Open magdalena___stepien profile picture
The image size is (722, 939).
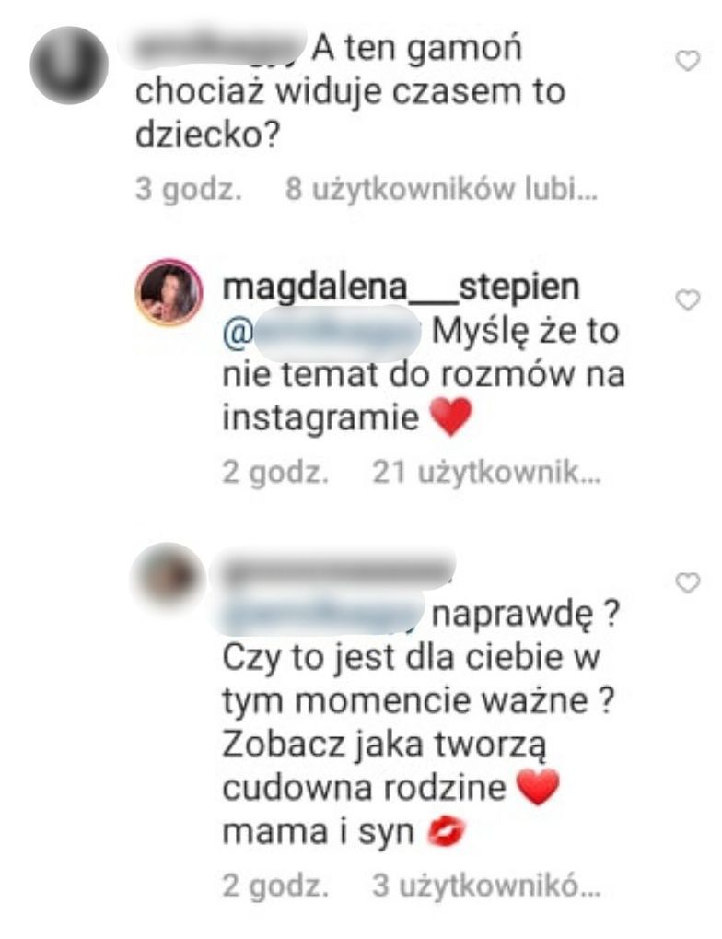[169, 292]
